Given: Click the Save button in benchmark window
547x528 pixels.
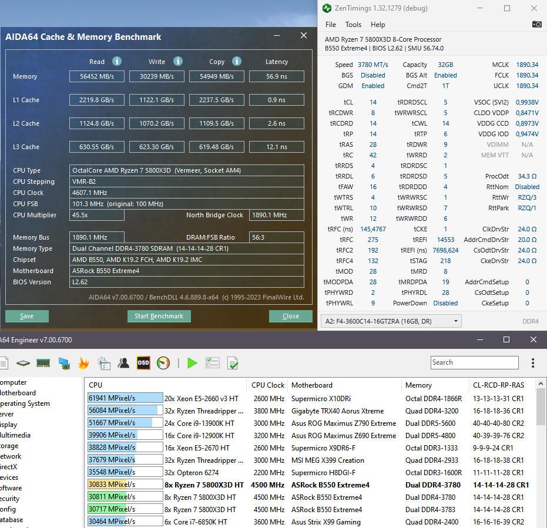Looking at the screenshot, I should click(27, 316).
